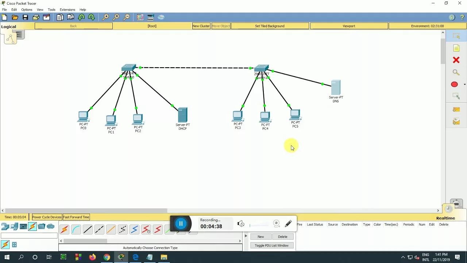Open the Activity Wizard icon
467x263 pixels.
46,17
